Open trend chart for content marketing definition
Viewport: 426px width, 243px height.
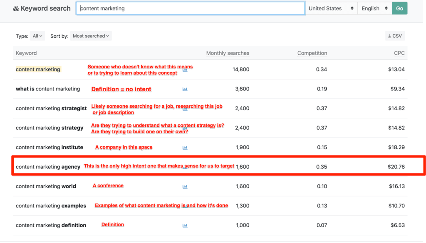click(185, 226)
